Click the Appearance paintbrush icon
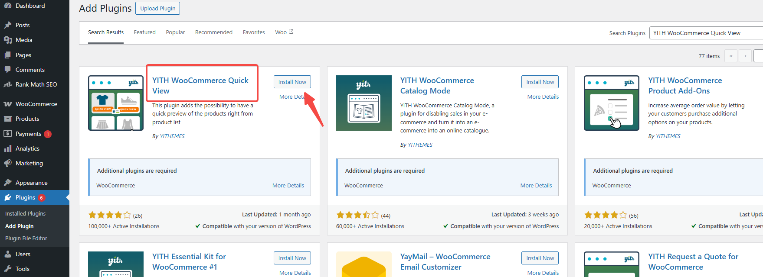This screenshot has width=763, height=277. (8, 183)
